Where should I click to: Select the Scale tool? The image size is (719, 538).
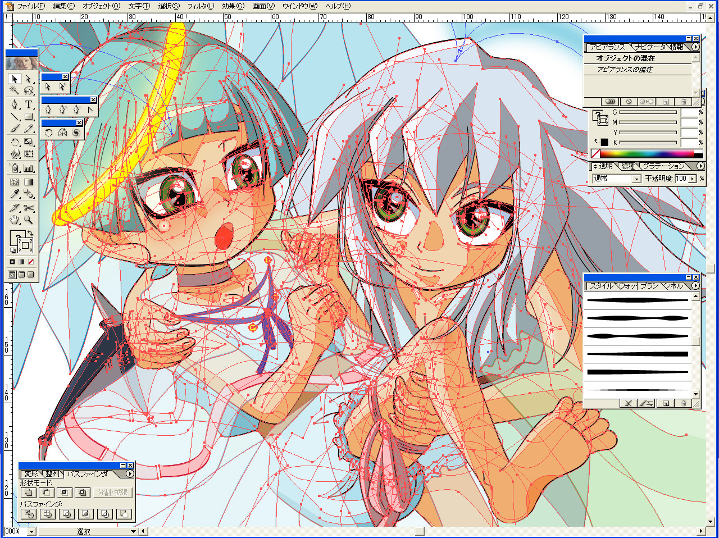pos(29,142)
